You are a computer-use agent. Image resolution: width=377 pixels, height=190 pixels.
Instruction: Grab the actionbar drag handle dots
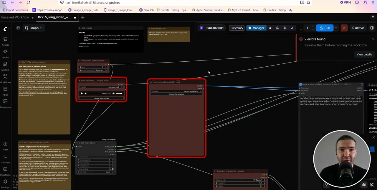(301, 28)
